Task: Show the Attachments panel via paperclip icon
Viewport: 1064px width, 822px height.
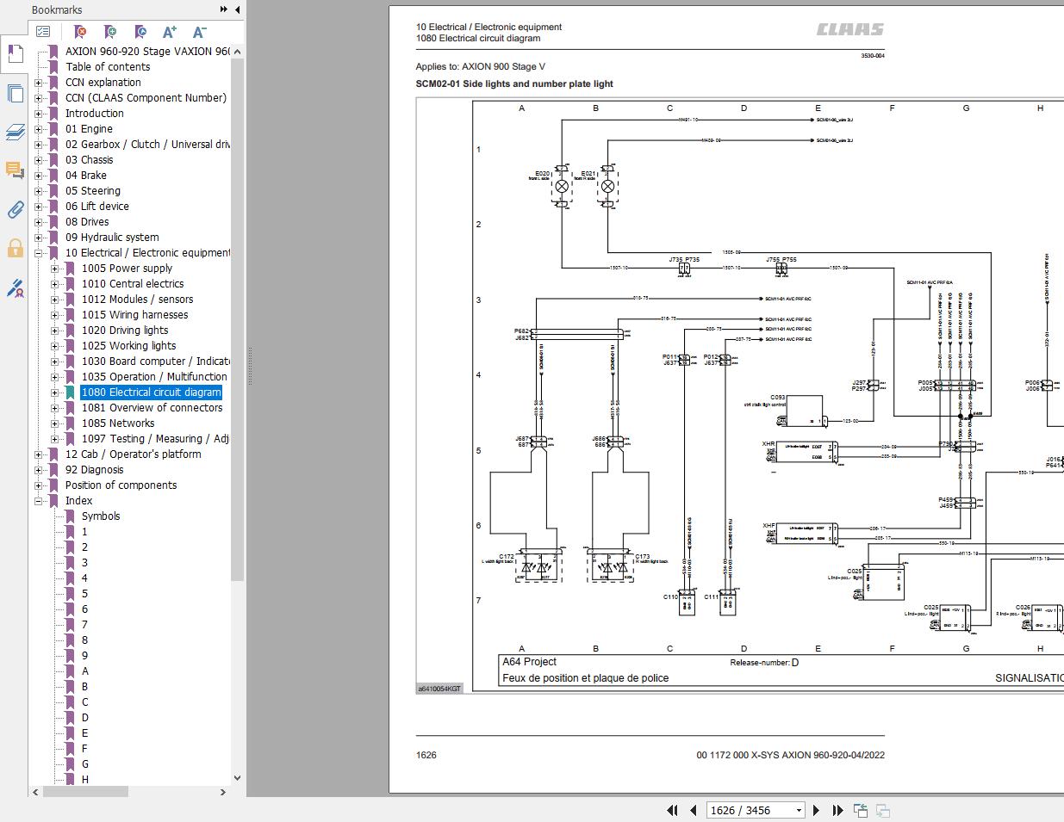Action: point(15,209)
